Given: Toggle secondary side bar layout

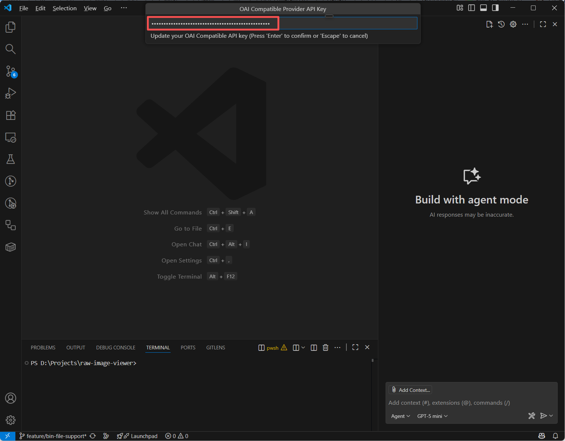Looking at the screenshot, I should tap(495, 8).
